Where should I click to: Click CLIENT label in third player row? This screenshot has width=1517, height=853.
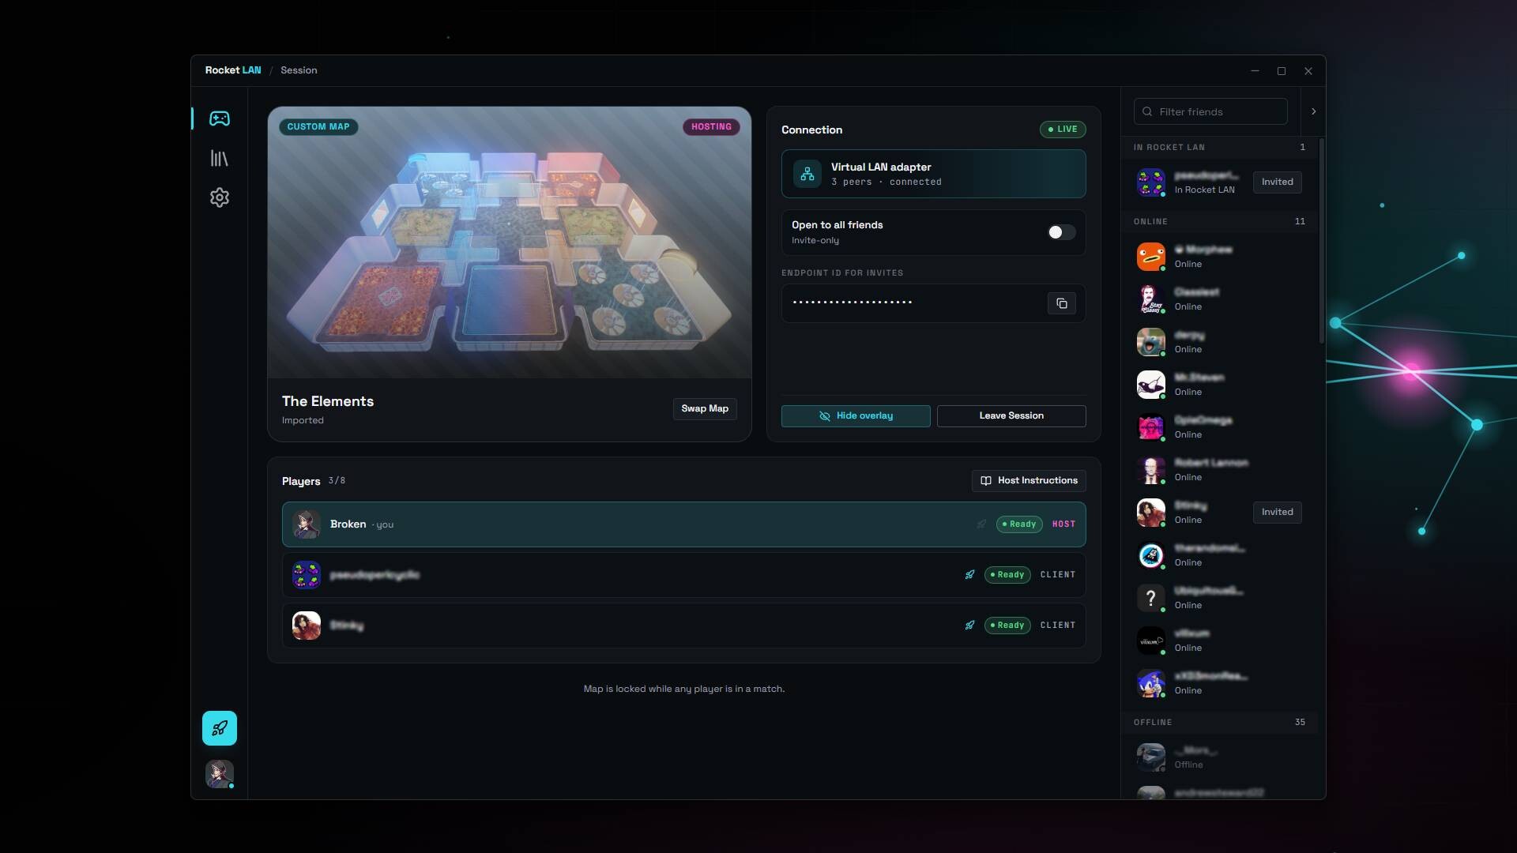coord(1058,626)
